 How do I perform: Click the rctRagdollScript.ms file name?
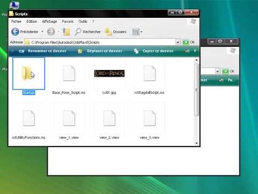pos(149,93)
